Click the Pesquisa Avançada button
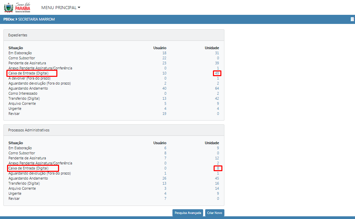Image resolution: width=355 pixels, height=219 pixels. tap(188, 213)
